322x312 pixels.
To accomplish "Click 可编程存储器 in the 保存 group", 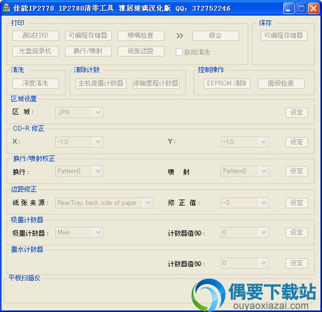I will (284, 36).
